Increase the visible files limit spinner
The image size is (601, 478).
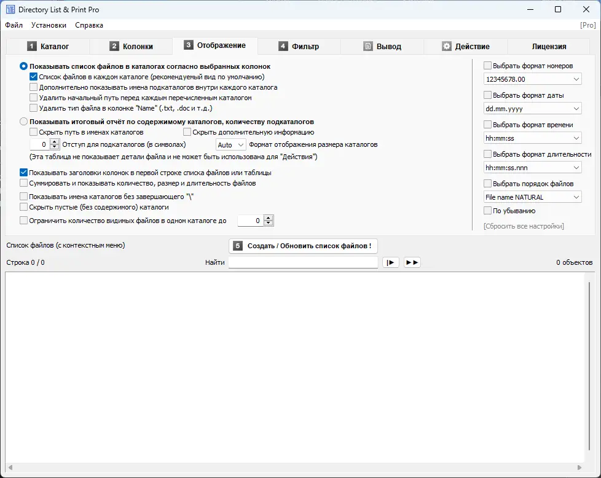coord(269,217)
